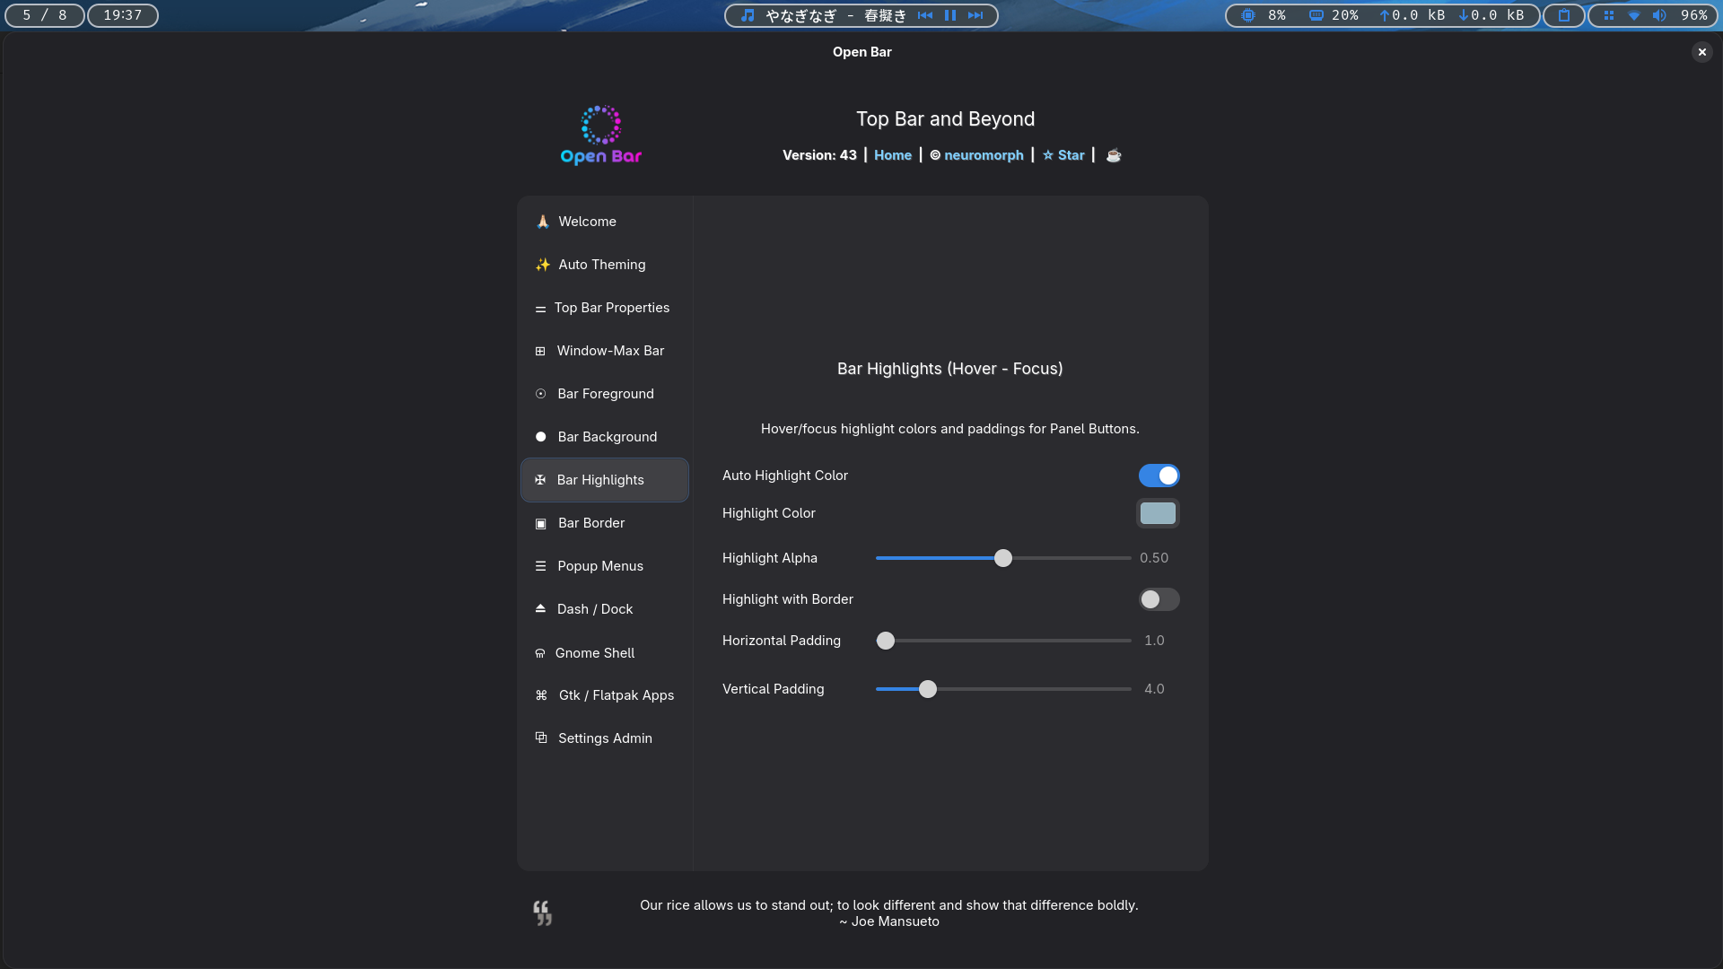This screenshot has width=1723, height=969.
Task: Click the clipboard icon in top bar
Action: pos(1564,15)
